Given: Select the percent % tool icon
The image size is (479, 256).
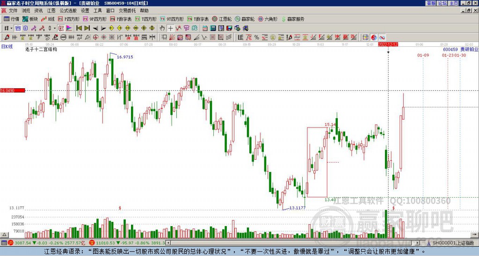Looking at the screenshot, I should [x=257, y=37].
